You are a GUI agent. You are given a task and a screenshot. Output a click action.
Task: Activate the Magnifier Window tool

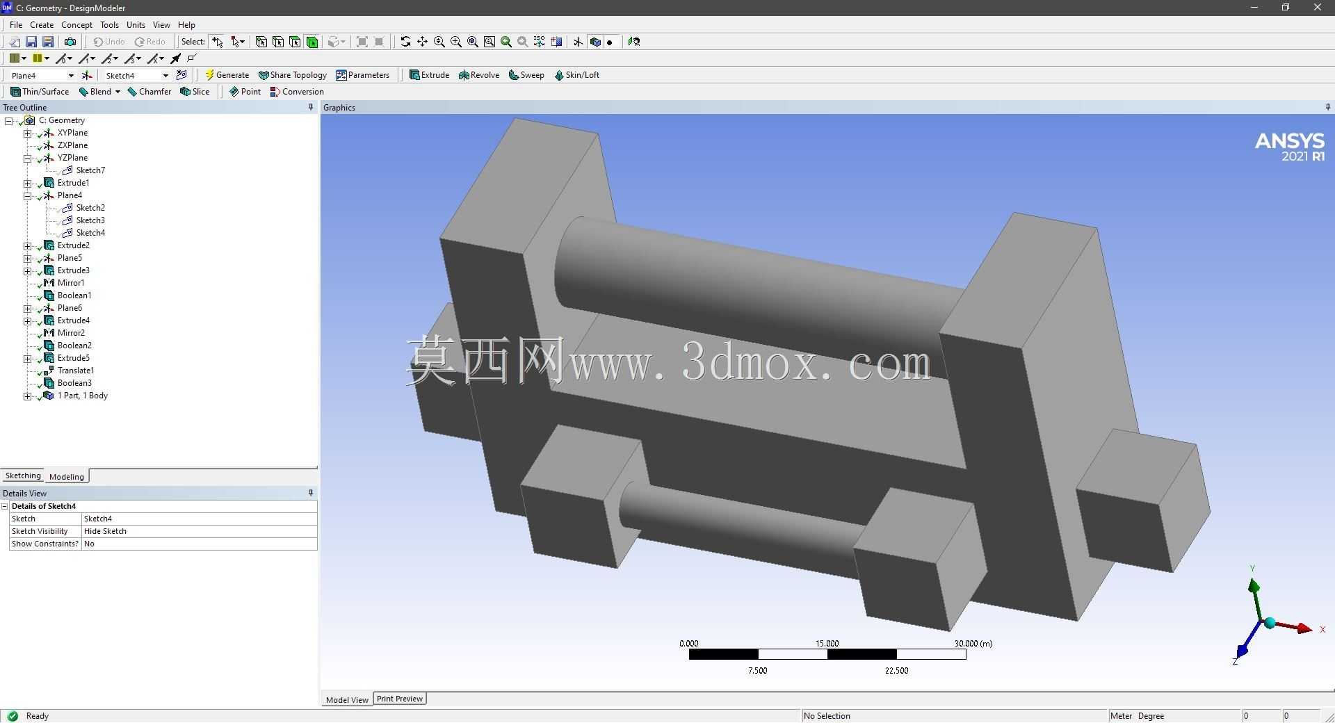click(x=489, y=42)
